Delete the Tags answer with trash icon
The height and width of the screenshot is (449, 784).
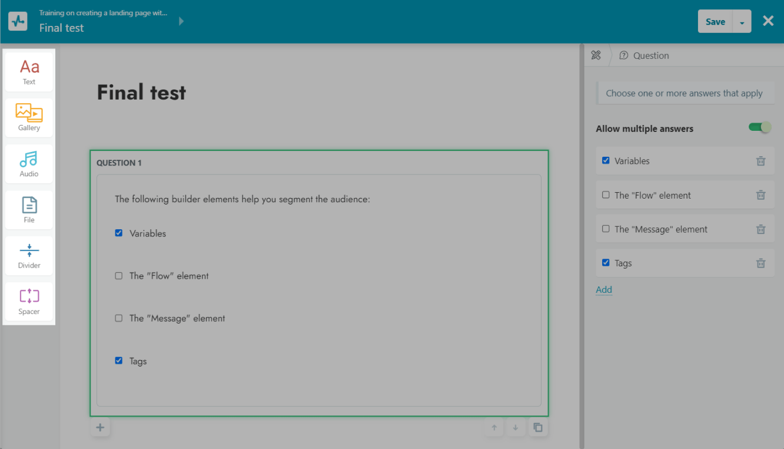click(x=760, y=263)
